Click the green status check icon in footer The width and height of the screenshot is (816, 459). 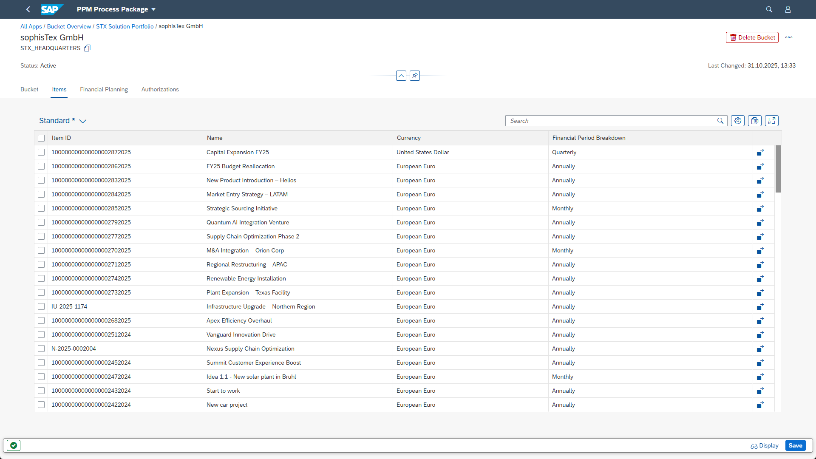(14, 445)
